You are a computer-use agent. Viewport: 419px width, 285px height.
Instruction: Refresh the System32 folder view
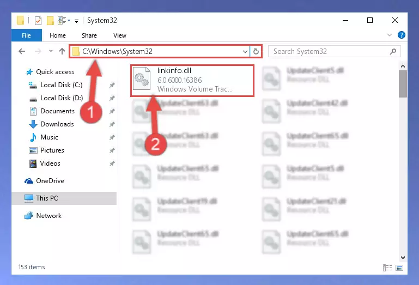click(256, 51)
